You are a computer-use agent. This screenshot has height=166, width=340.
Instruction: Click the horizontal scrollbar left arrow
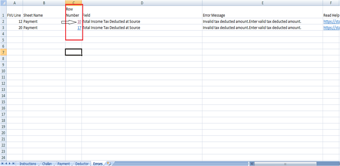(x=252, y=164)
